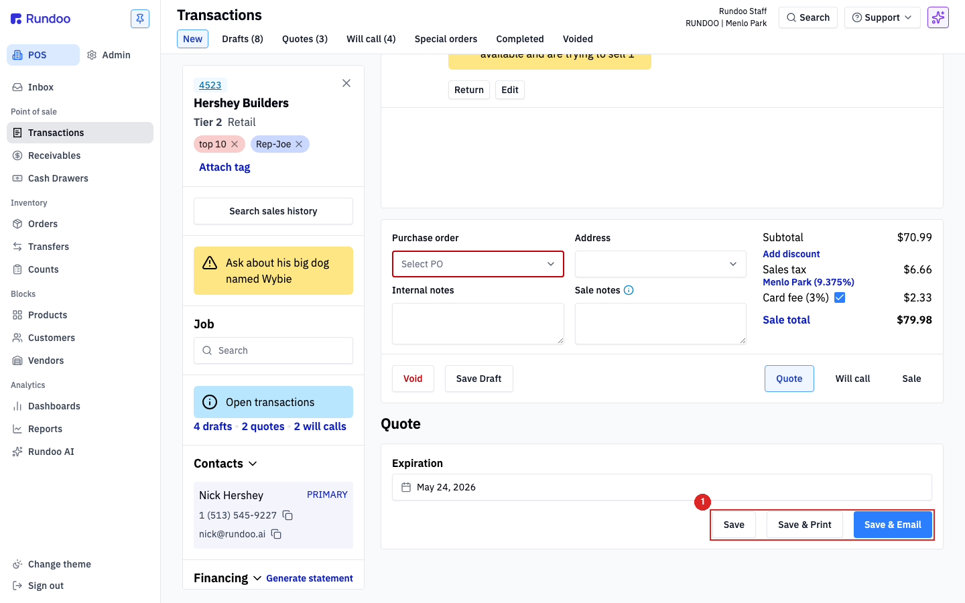Sign out of Rundoo
The image size is (965, 603).
pyautogui.click(x=80, y=586)
